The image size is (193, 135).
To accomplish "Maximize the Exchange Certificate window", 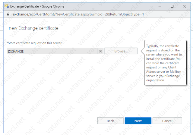I will click(172, 6).
